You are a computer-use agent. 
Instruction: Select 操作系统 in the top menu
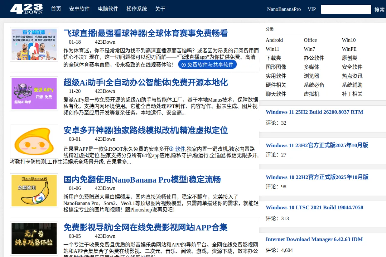click(x=137, y=9)
